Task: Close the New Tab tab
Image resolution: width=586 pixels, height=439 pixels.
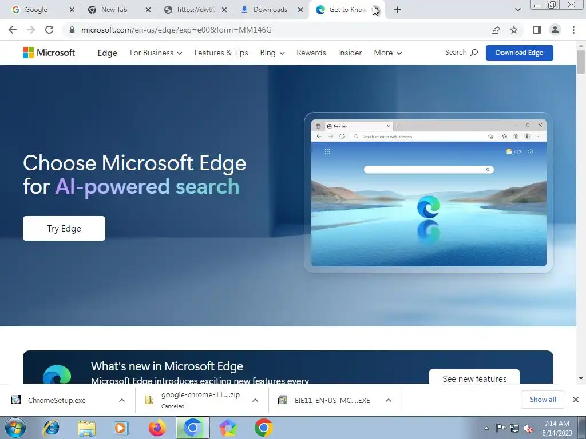Action: coord(148,10)
